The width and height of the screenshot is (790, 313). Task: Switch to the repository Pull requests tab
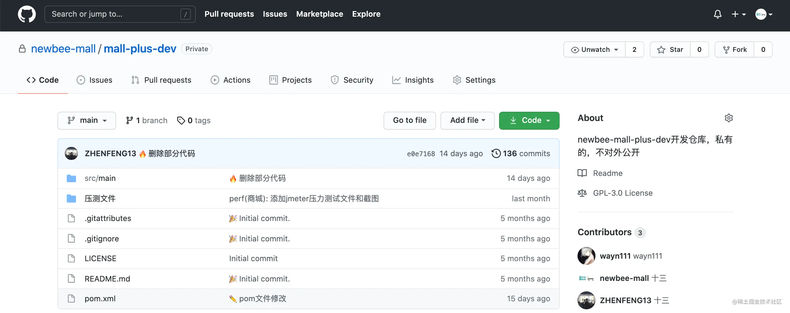click(x=161, y=80)
